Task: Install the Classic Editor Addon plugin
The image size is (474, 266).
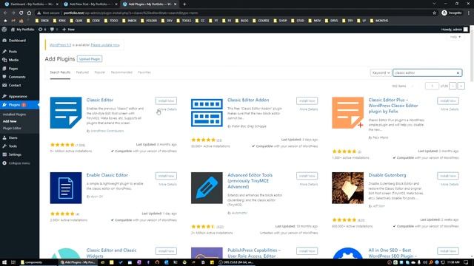Action: [x=307, y=100]
